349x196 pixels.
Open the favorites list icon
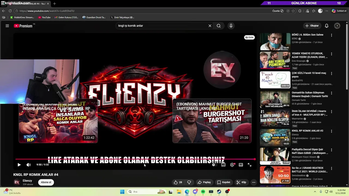pyautogui.click(x=314, y=11)
